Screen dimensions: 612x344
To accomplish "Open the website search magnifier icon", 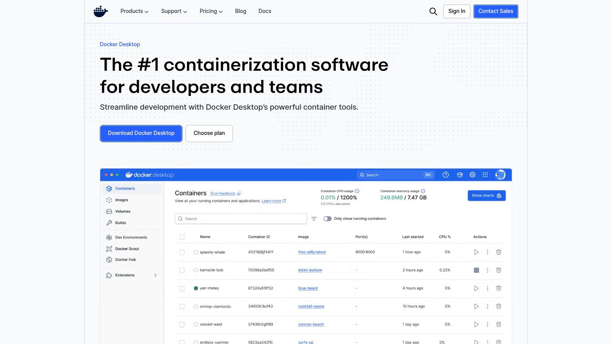I will [x=433, y=11].
